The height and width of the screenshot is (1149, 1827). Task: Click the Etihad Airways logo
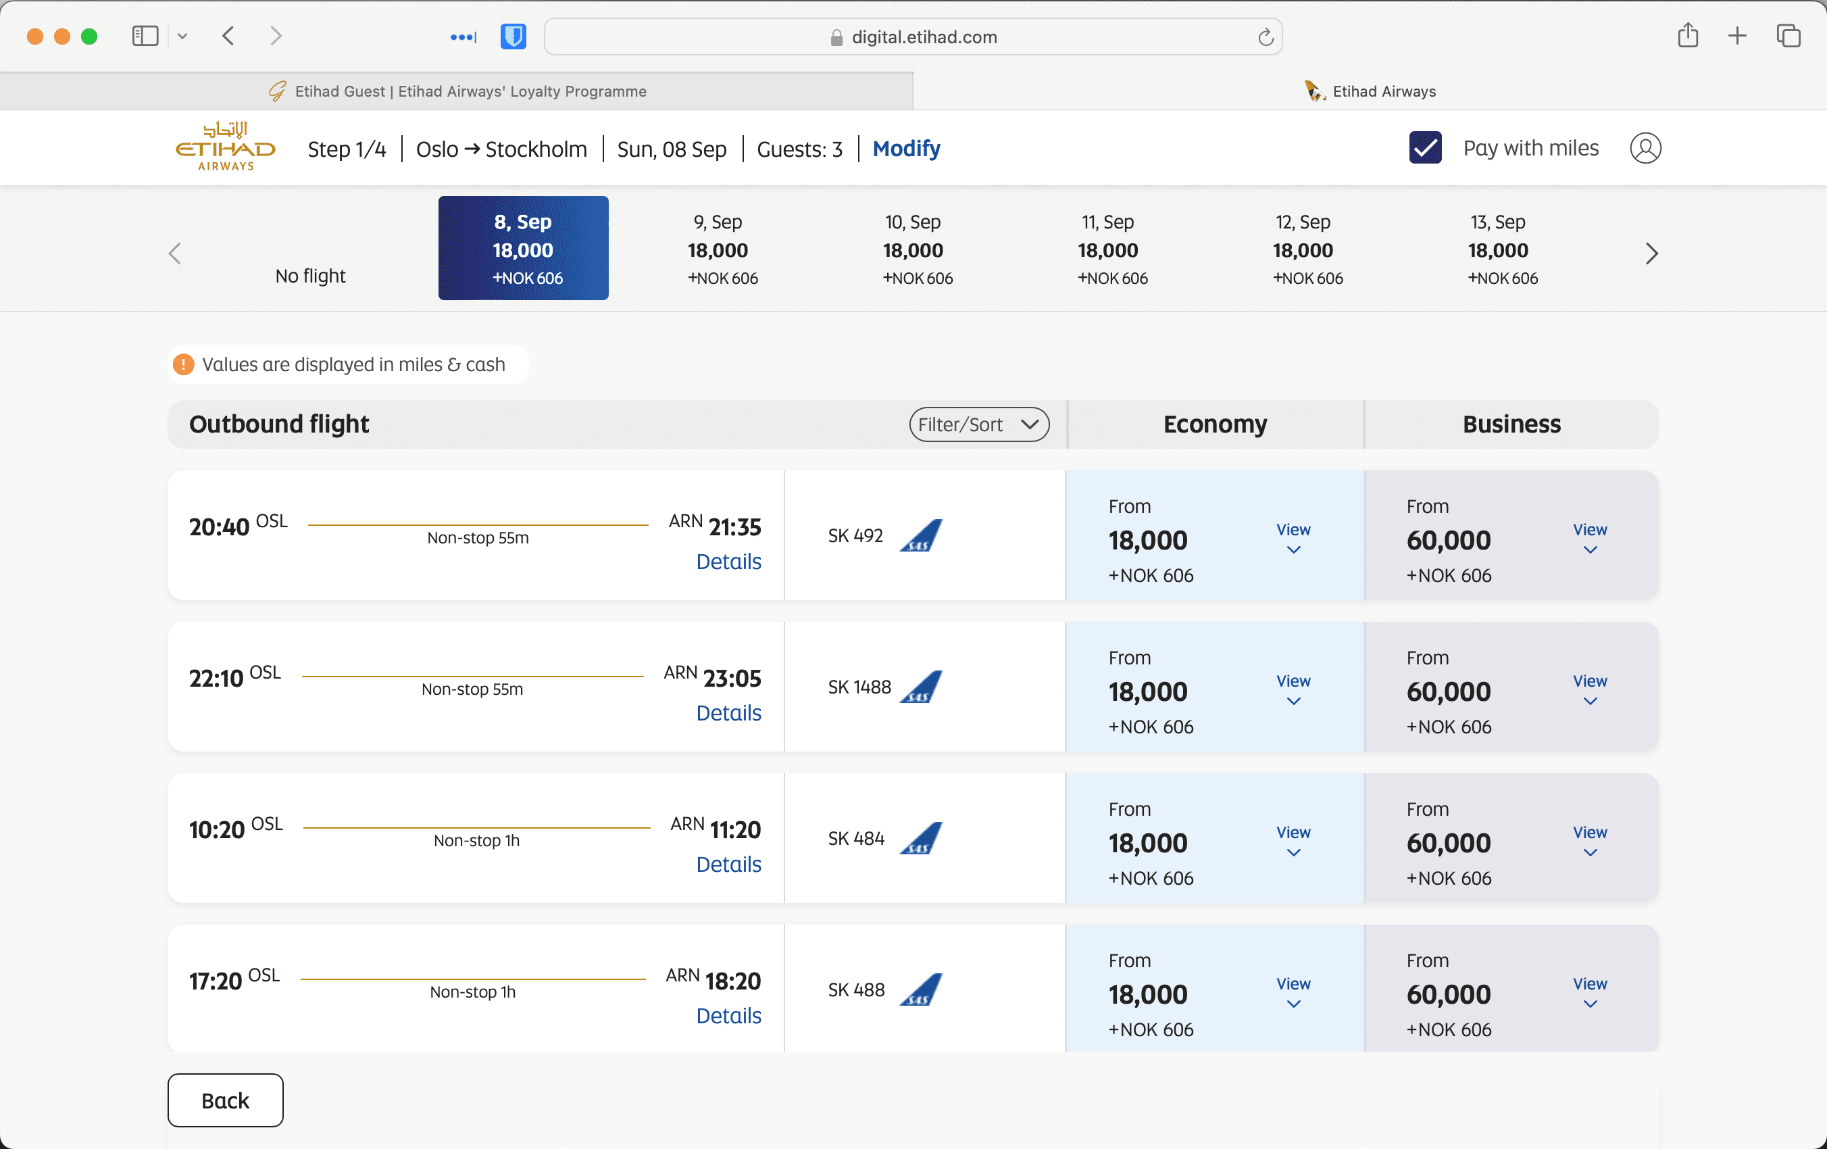(226, 147)
